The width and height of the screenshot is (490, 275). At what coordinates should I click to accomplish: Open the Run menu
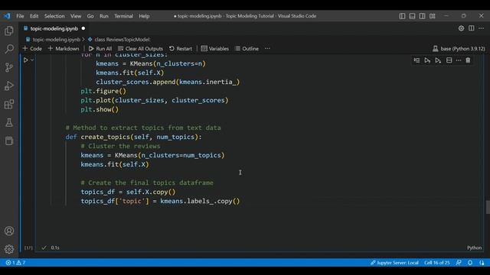pyautogui.click(x=104, y=16)
